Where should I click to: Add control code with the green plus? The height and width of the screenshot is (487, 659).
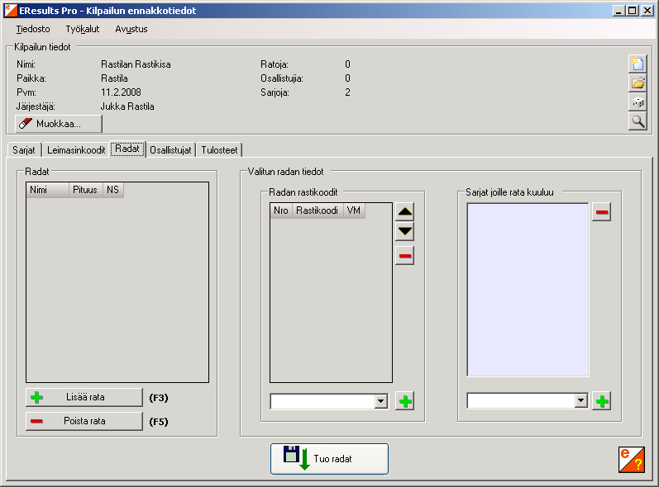tap(404, 401)
